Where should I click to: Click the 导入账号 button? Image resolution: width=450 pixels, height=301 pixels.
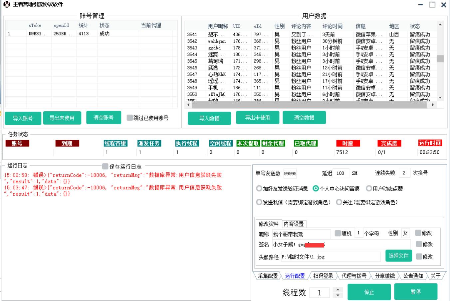pos(23,118)
